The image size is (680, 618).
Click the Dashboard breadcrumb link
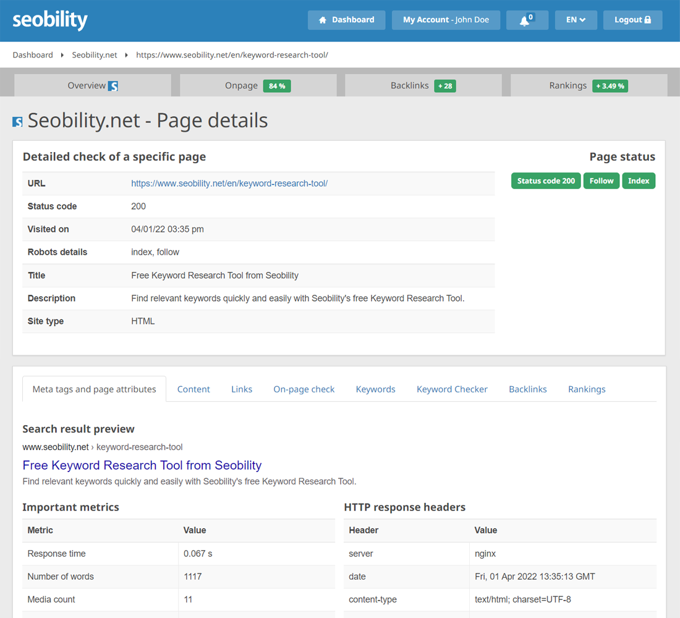click(x=33, y=55)
